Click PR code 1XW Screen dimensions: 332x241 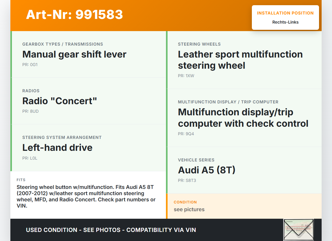[x=186, y=76]
